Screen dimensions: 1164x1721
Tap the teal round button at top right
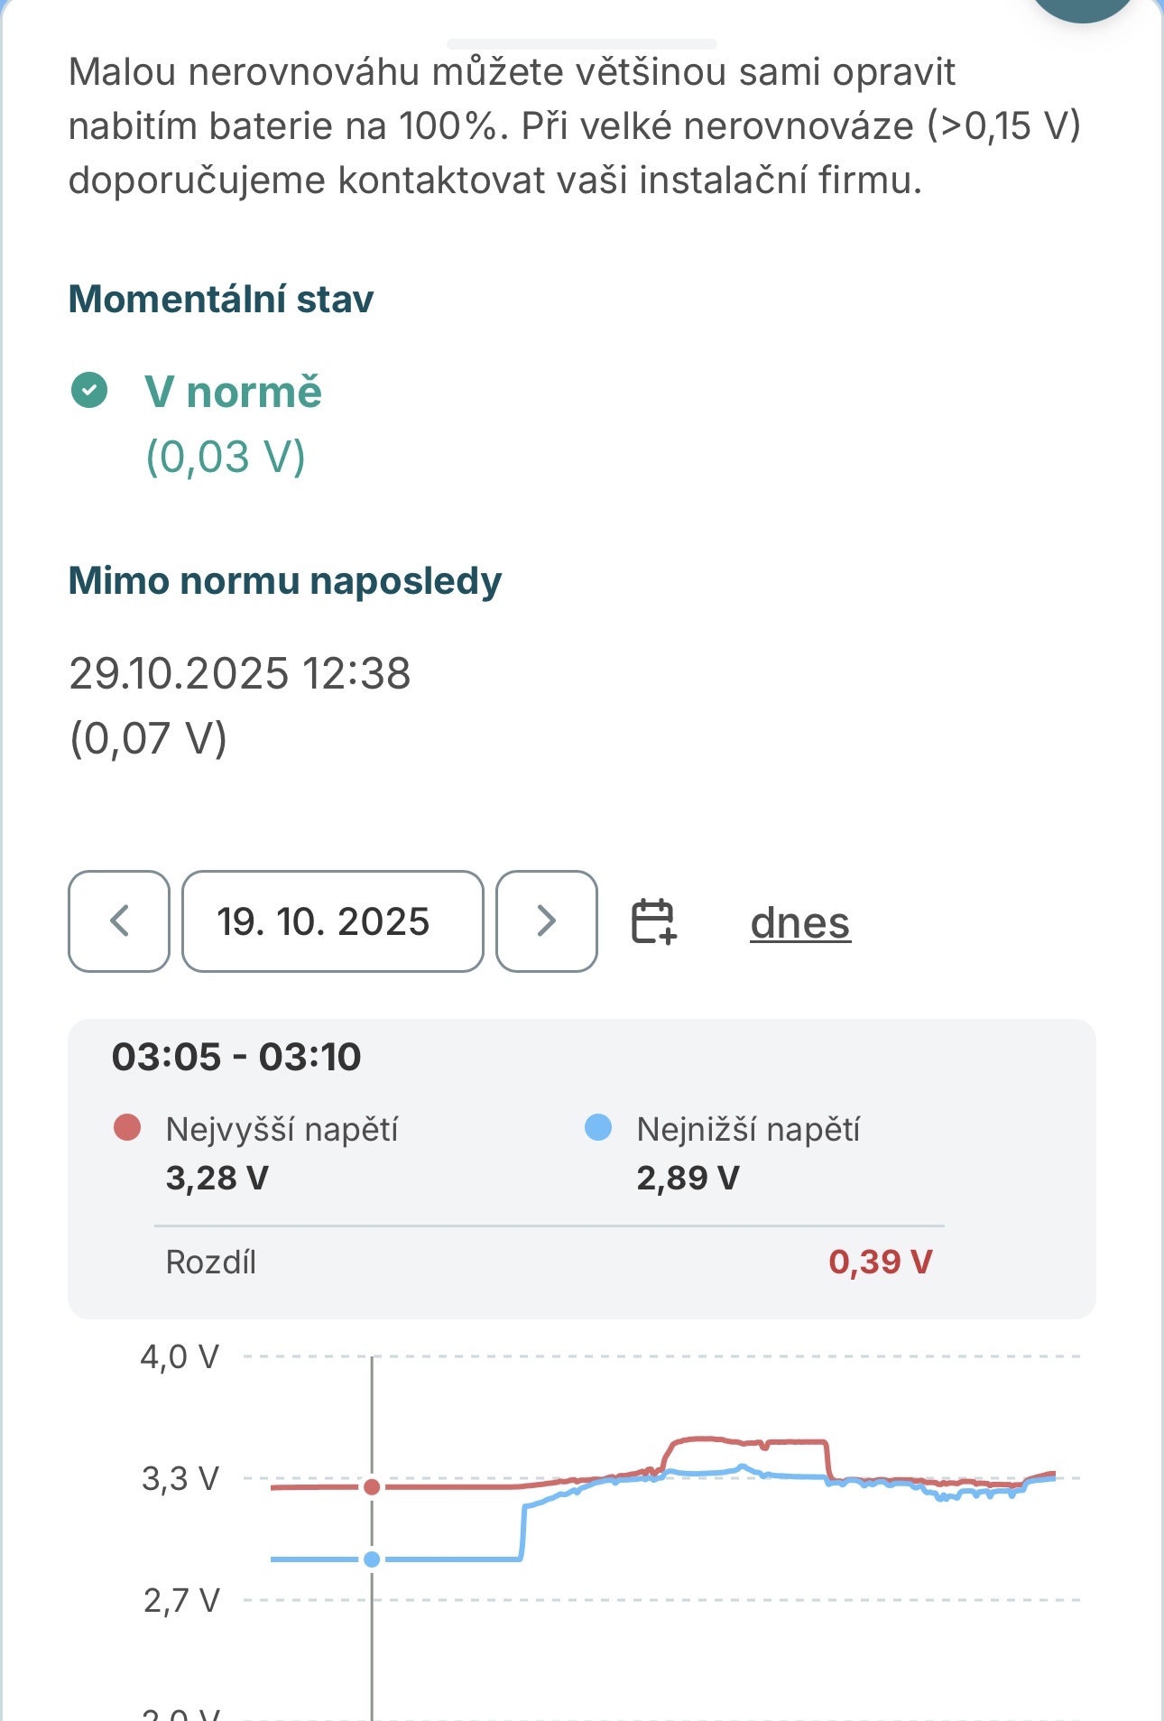coord(1083,7)
